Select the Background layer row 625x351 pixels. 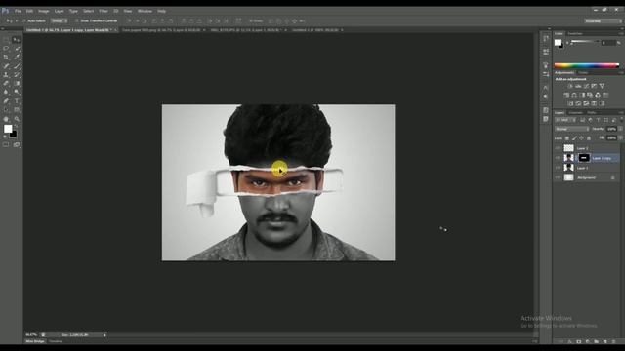[587, 177]
